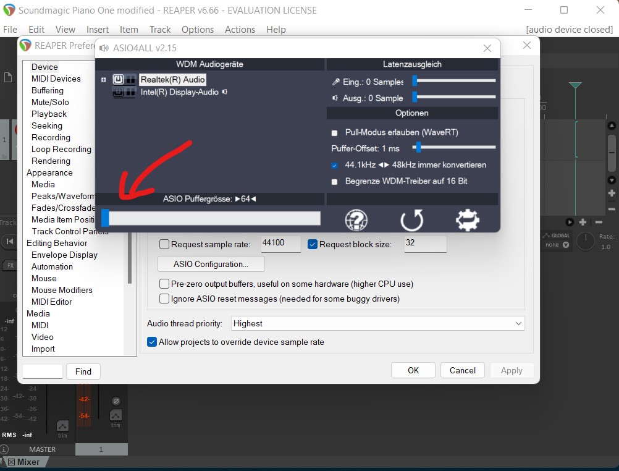Open the Track menu
Image resolution: width=619 pixels, height=471 pixels.
(x=160, y=30)
